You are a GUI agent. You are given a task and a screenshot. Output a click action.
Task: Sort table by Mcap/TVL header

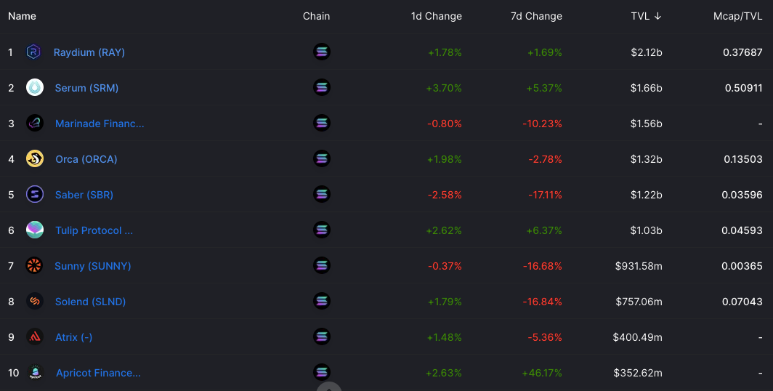click(x=737, y=16)
